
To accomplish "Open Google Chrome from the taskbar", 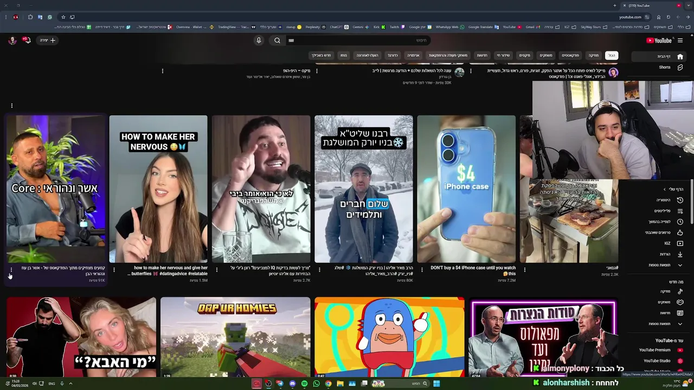I will click(x=328, y=383).
